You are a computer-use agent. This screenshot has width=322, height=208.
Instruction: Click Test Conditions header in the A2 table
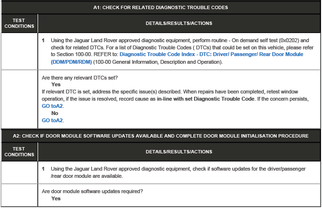[x=19, y=151]
